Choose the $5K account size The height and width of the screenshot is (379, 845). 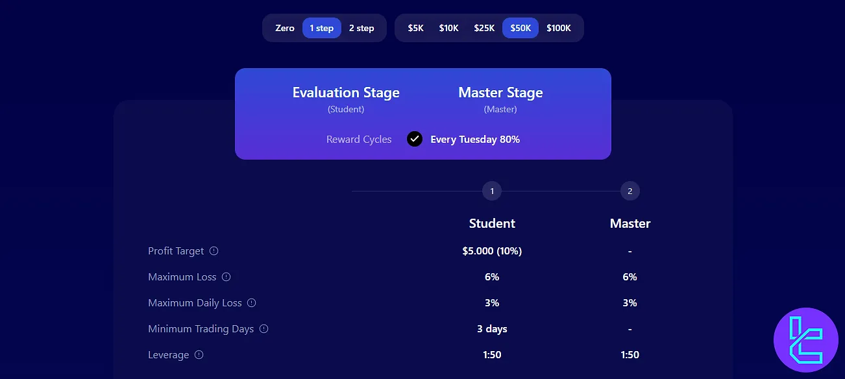tap(416, 28)
